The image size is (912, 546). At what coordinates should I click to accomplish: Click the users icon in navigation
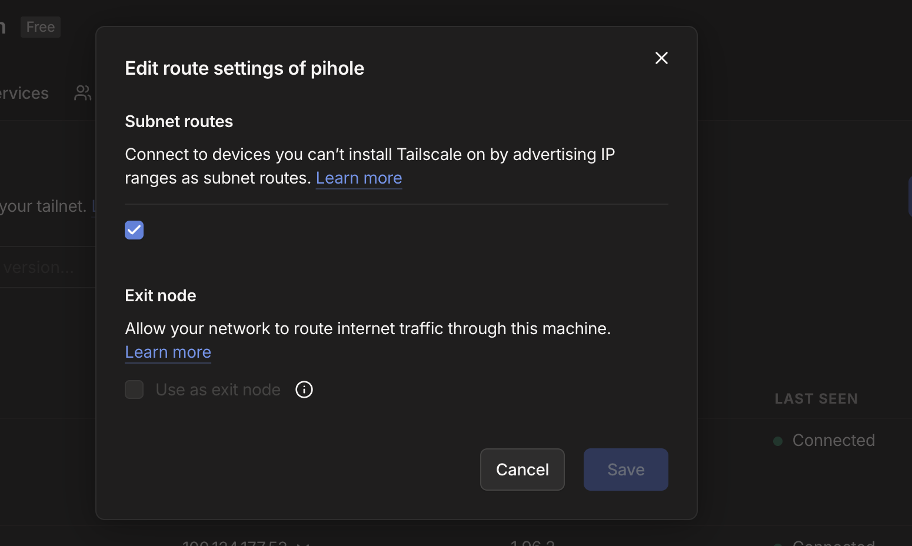(83, 93)
